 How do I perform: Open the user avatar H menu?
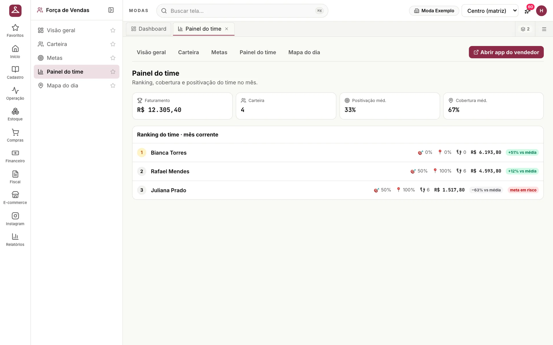[541, 11]
